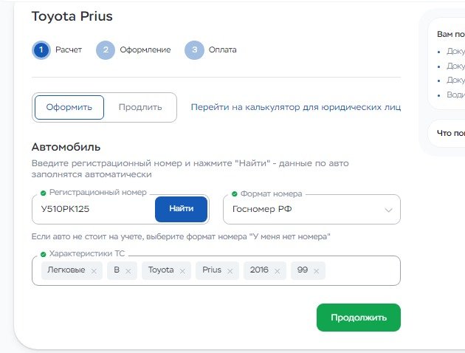
Task: Switch to the Продлить option
Action: click(x=140, y=107)
